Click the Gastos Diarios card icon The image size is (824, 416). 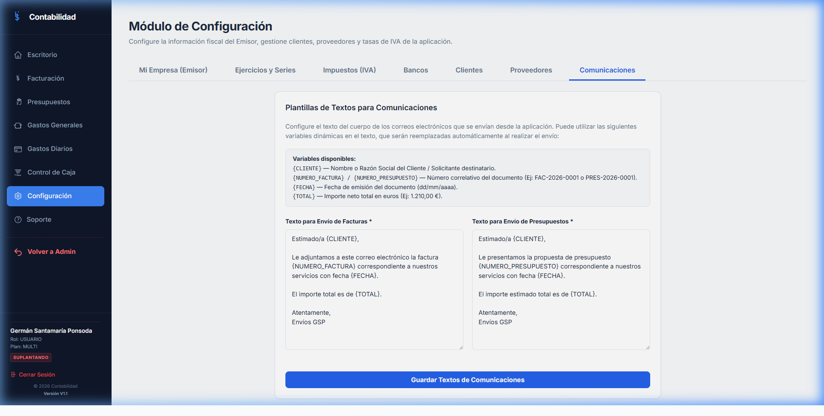(18, 149)
